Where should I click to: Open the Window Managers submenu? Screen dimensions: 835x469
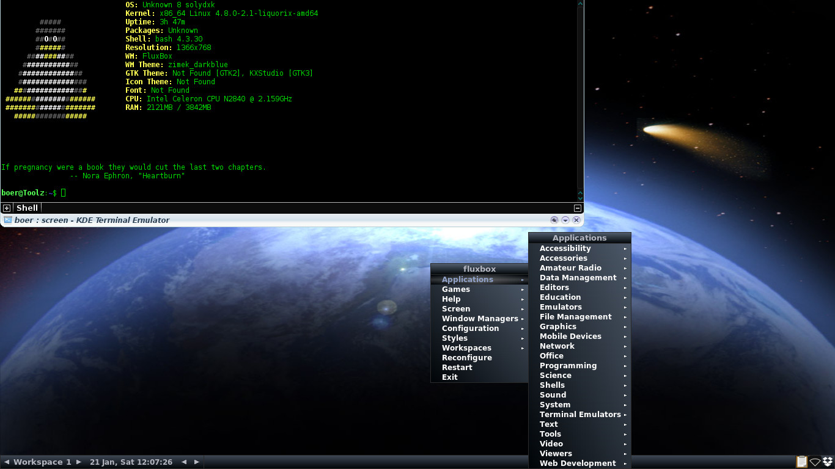point(480,319)
